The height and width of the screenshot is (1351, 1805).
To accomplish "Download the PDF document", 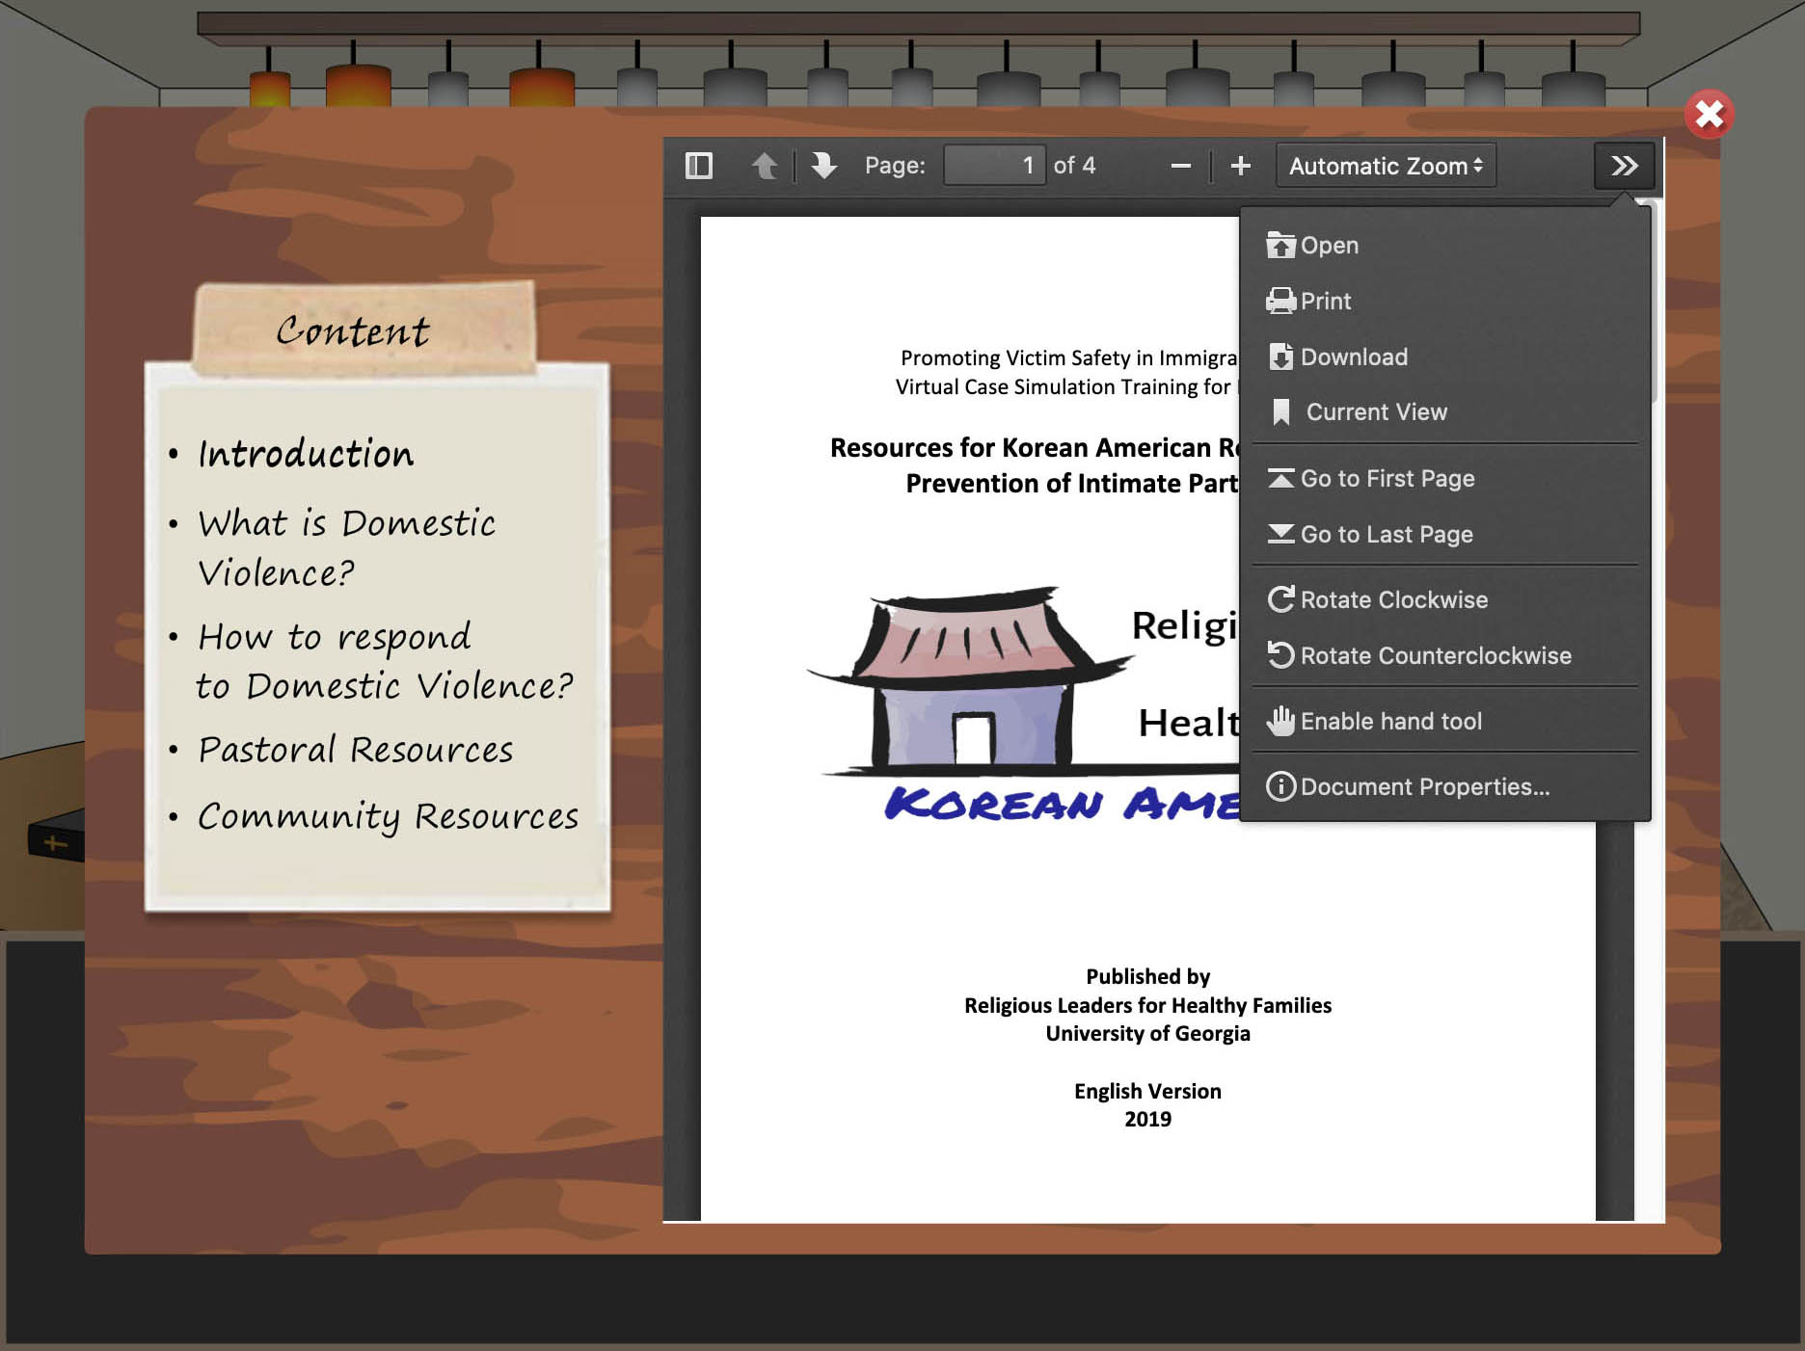I will [1353, 358].
